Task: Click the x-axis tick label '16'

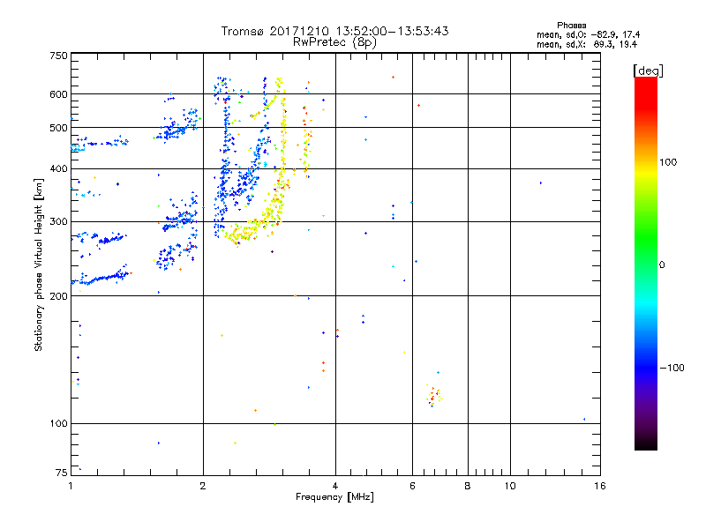Action: pos(600,486)
